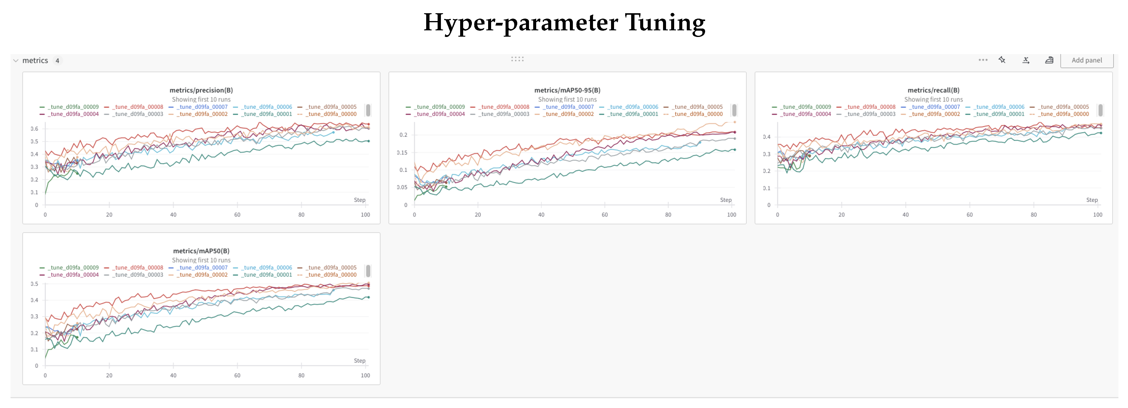Click the mAP50-95 chart legend scrollbar
Viewport: 1128px width, 408px height.
734,110
